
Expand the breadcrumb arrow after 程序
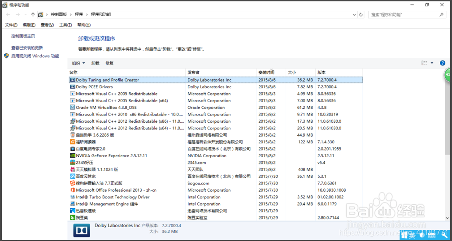click(x=87, y=14)
